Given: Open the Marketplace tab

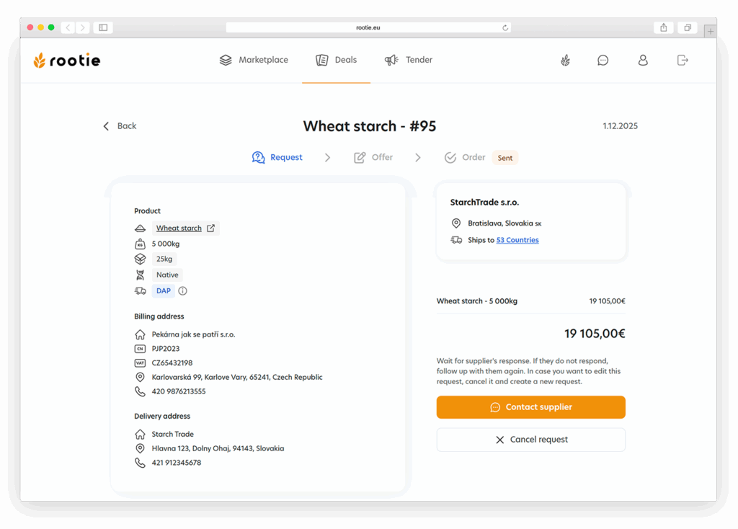Looking at the screenshot, I should 254,61.
